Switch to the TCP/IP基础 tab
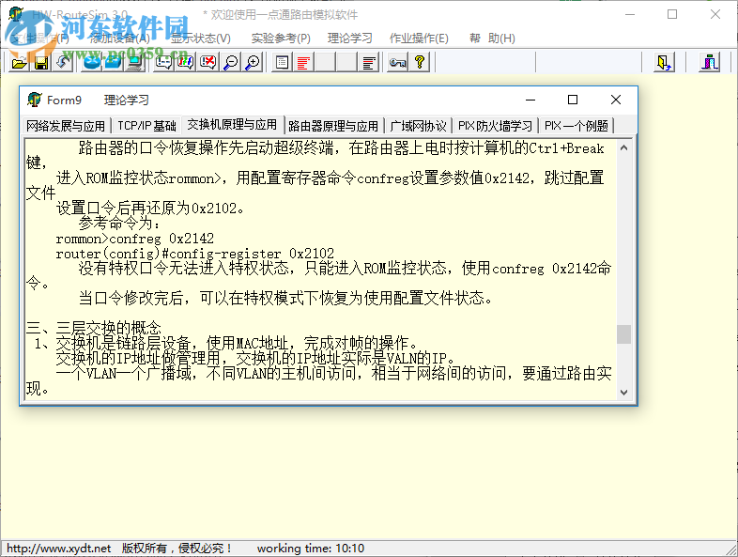The width and height of the screenshot is (738, 557). [146, 126]
